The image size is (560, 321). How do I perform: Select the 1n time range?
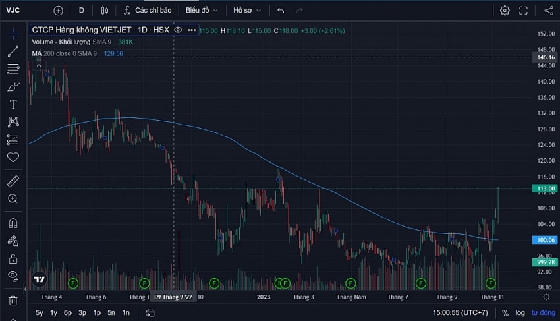point(126,313)
